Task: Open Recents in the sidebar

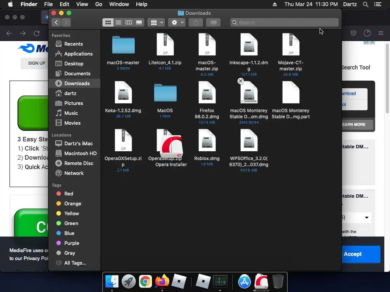Action: pos(74,44)
